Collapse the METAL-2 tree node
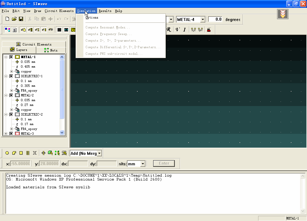This screenshot has height=221, width=307. pos(6,95)
